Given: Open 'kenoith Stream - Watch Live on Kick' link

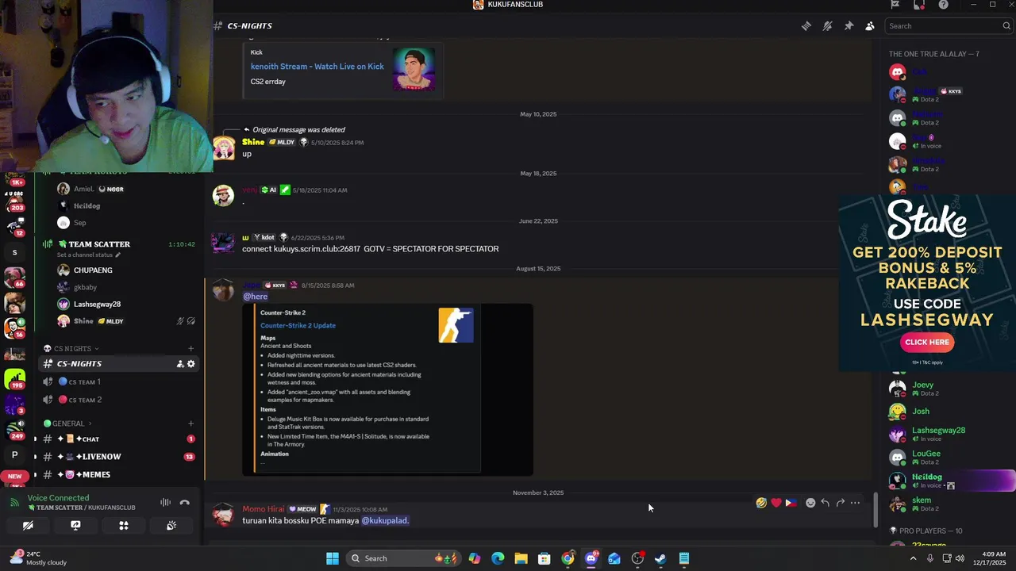Looking at the screenshot, I should [x=317, y=67].
